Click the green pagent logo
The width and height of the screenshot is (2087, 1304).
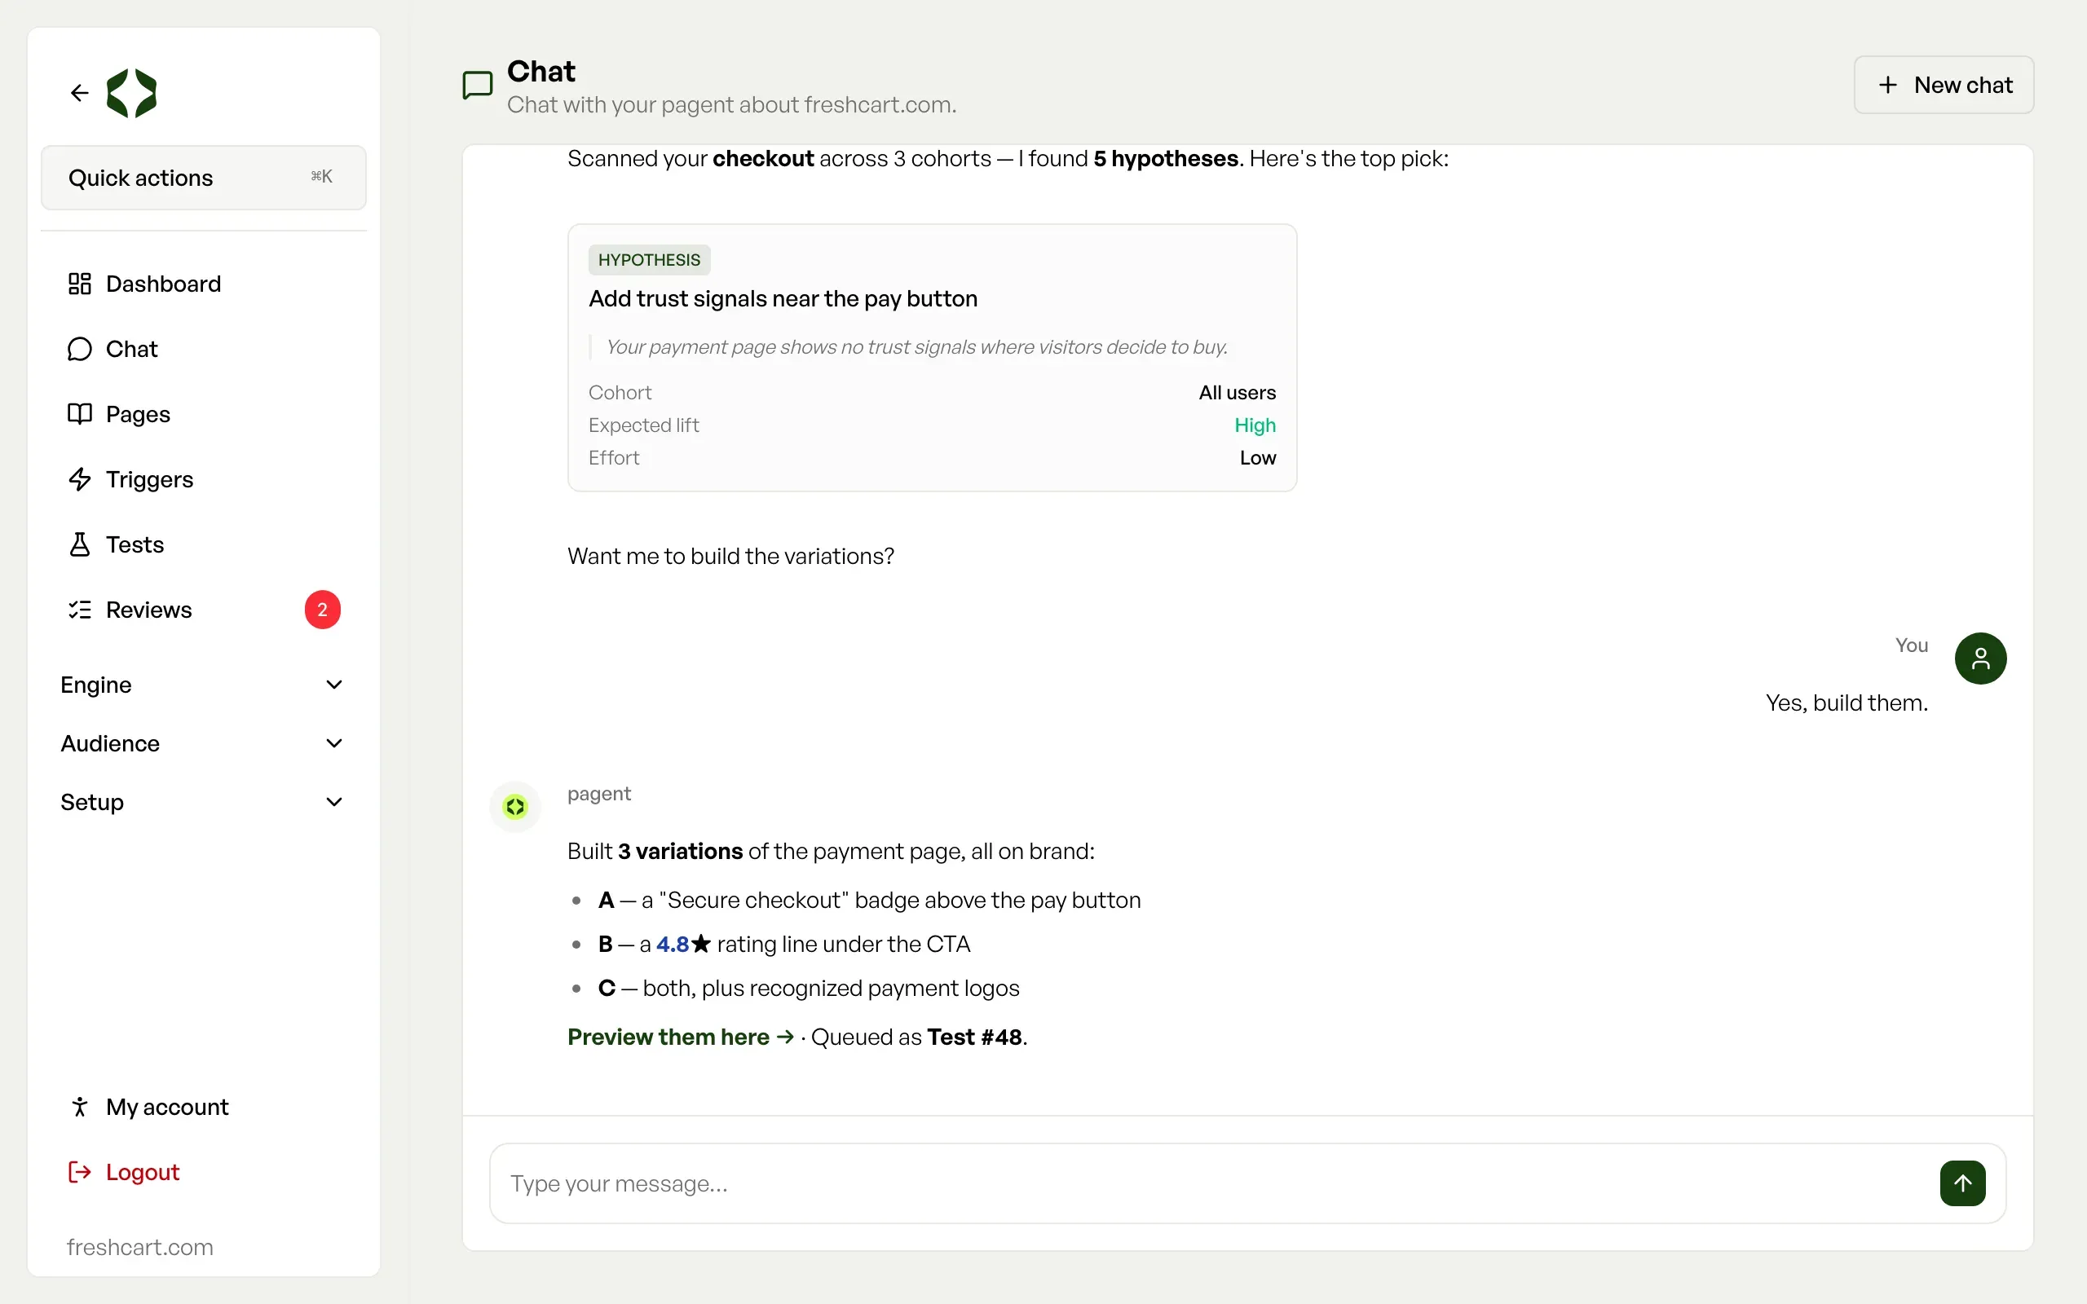click(x=131, y=93)
